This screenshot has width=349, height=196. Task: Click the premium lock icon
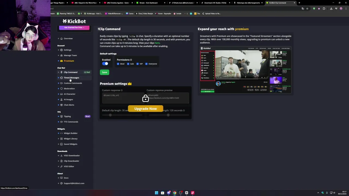(x=145, y=98)
